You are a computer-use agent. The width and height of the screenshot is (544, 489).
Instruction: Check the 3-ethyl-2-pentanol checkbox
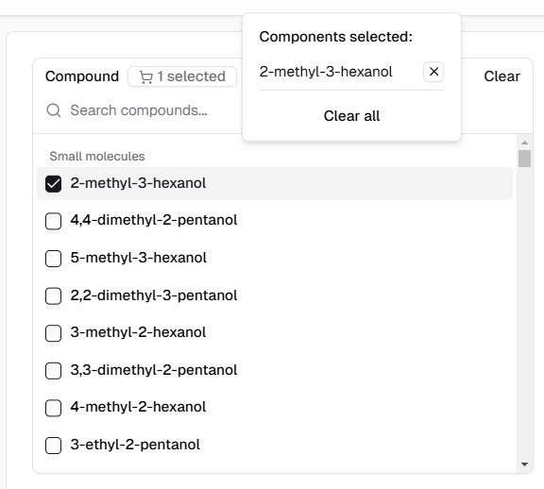click(x=54, y=446)
